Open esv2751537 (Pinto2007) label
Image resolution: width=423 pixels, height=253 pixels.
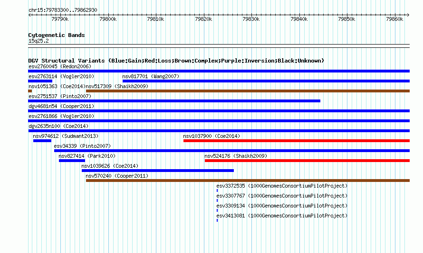click(60, 96)
